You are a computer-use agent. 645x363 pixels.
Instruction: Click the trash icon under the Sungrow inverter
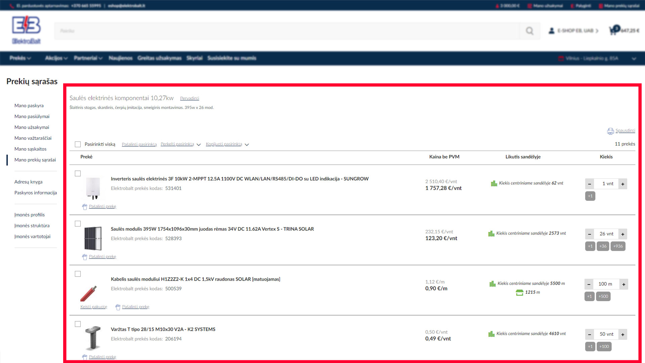pyautogui.click(x=85, y=207)
